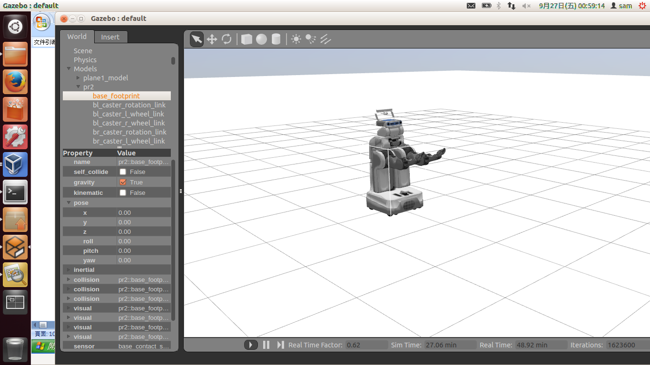The width and height of the screenshot is (650, 365).
Task: Open the Files manager launcher
Action: pos(15,54)
